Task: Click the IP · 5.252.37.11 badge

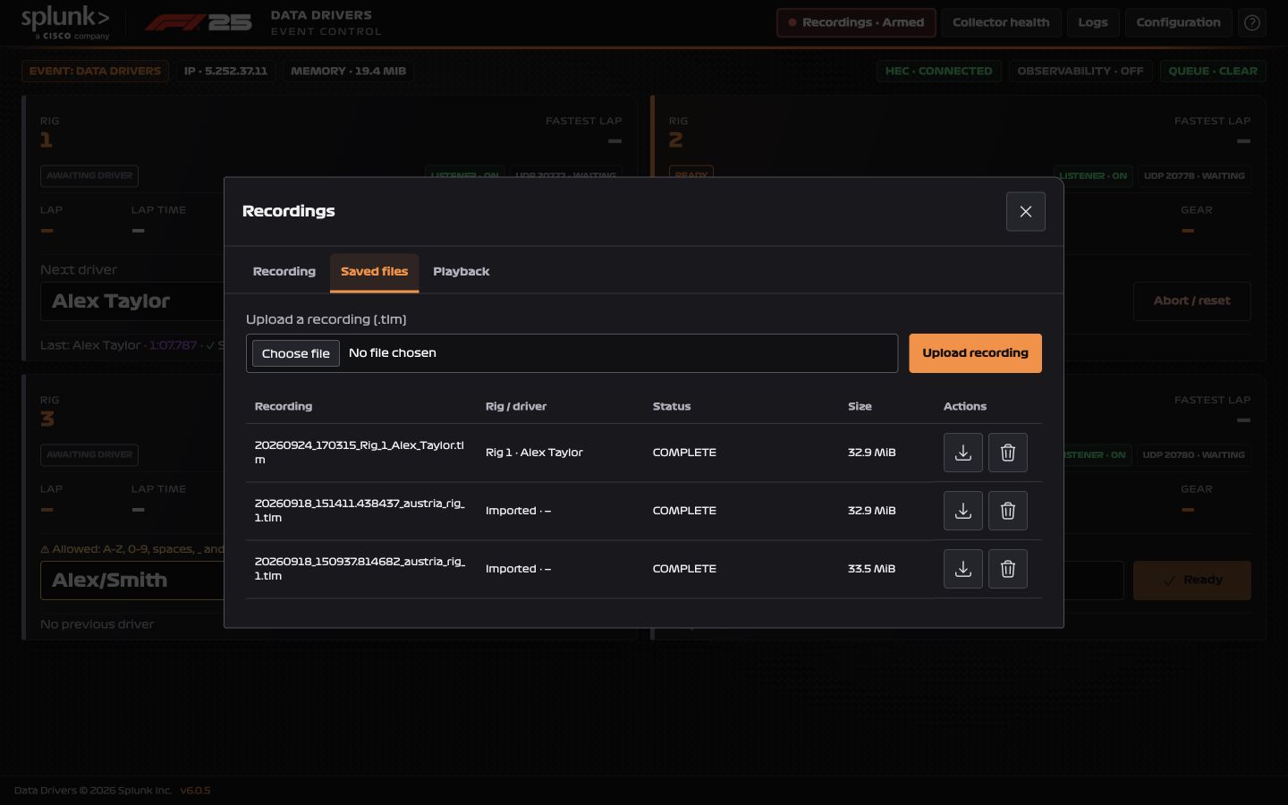Action: (225, 72)
